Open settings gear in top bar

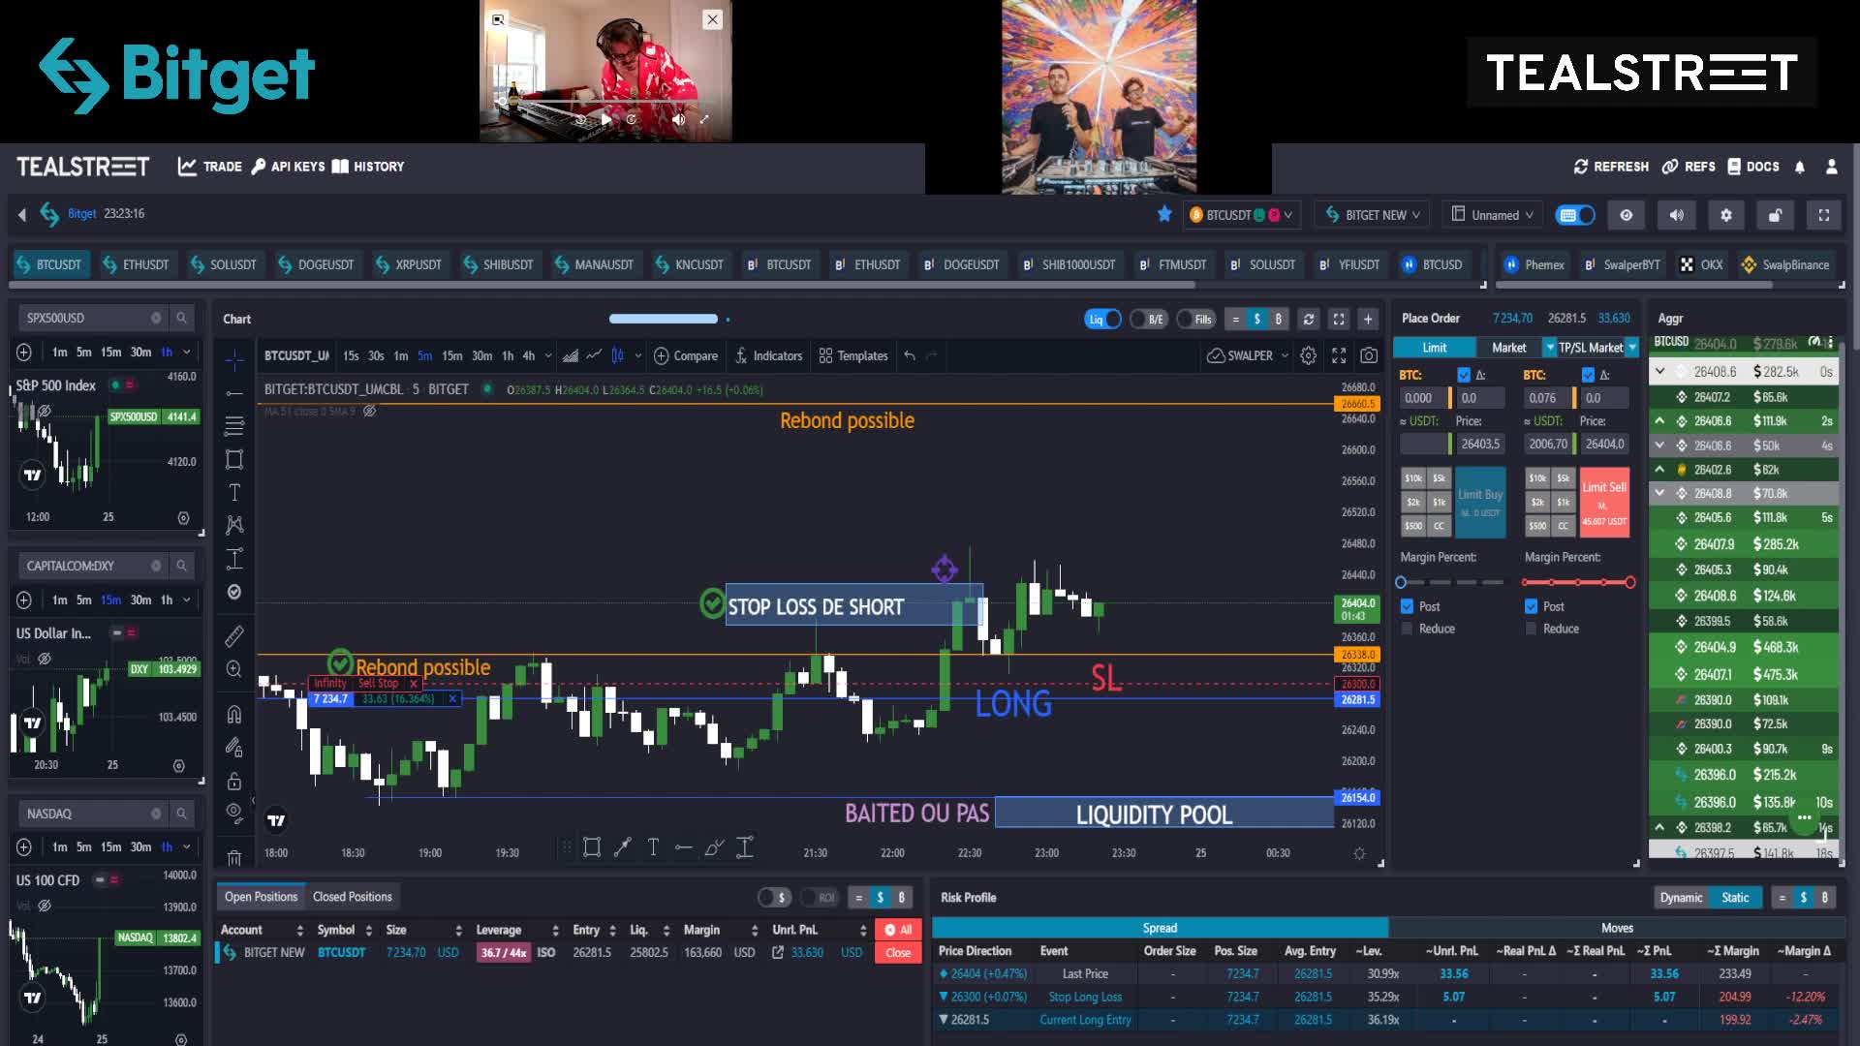1725,215
